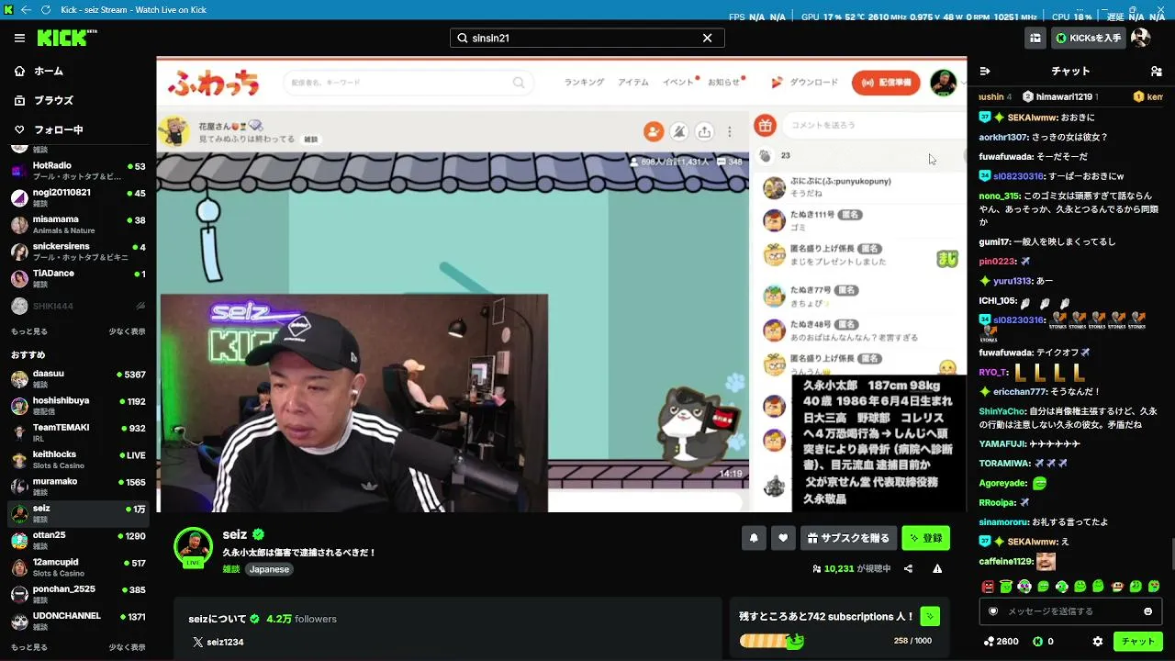Click the search magnifier icon

(463, 38)
